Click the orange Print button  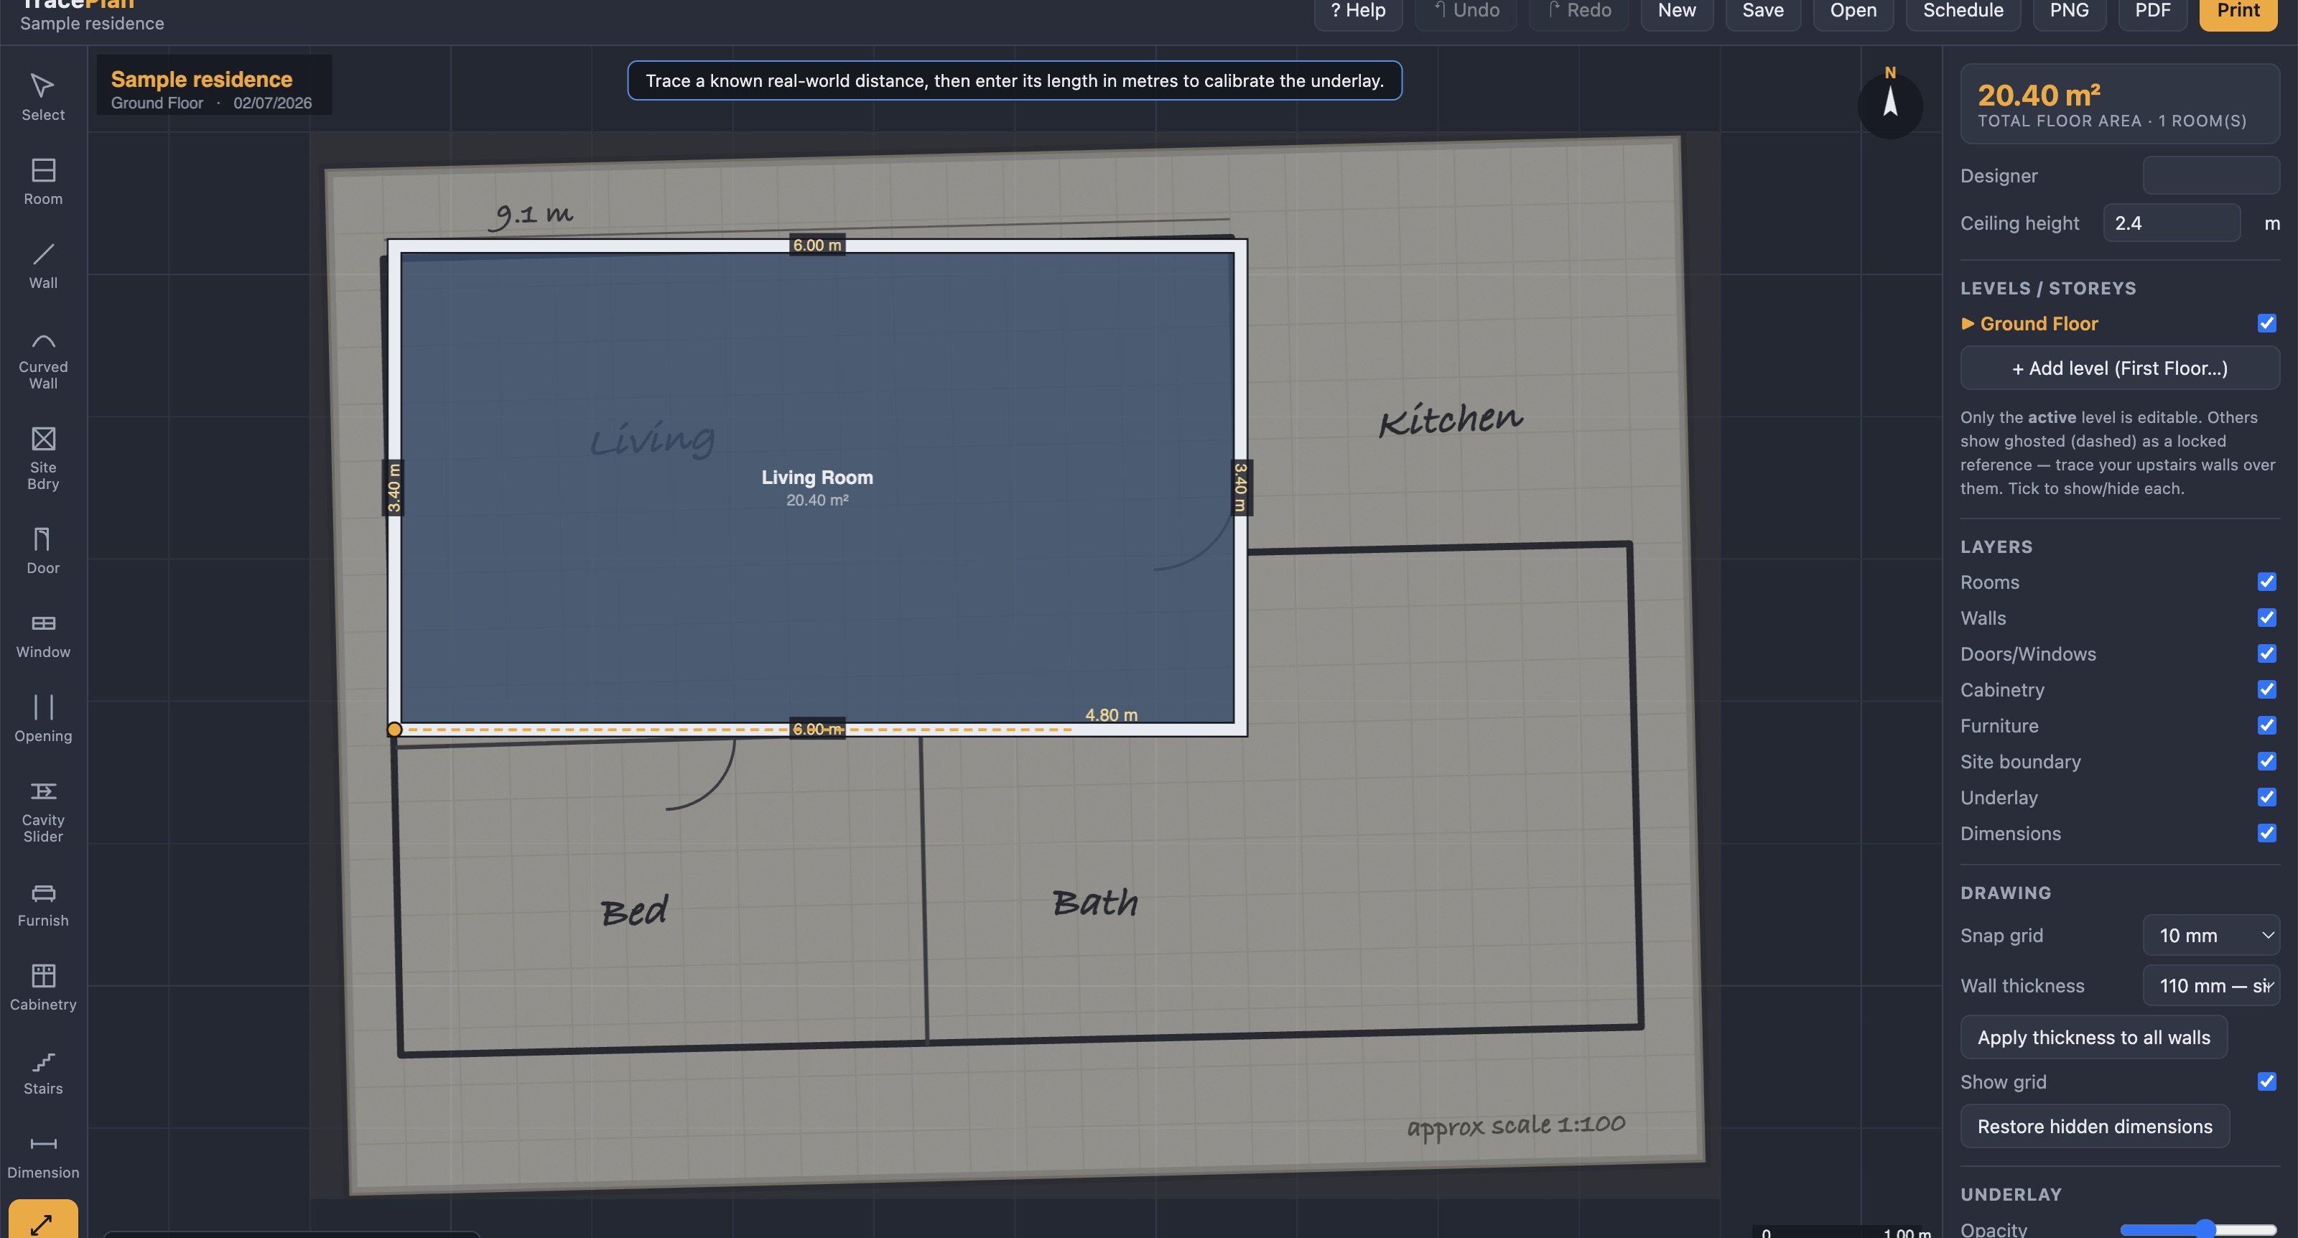(2238, 11)
